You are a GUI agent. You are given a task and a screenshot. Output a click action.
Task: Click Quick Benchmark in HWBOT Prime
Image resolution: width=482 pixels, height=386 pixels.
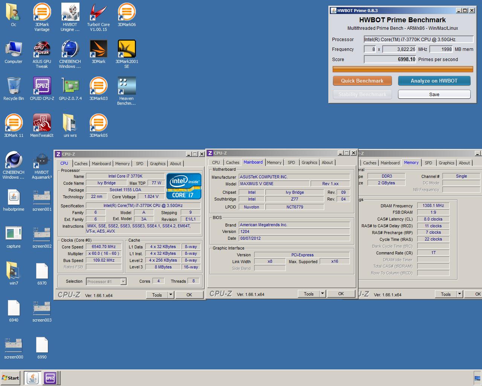click(362, 81)
